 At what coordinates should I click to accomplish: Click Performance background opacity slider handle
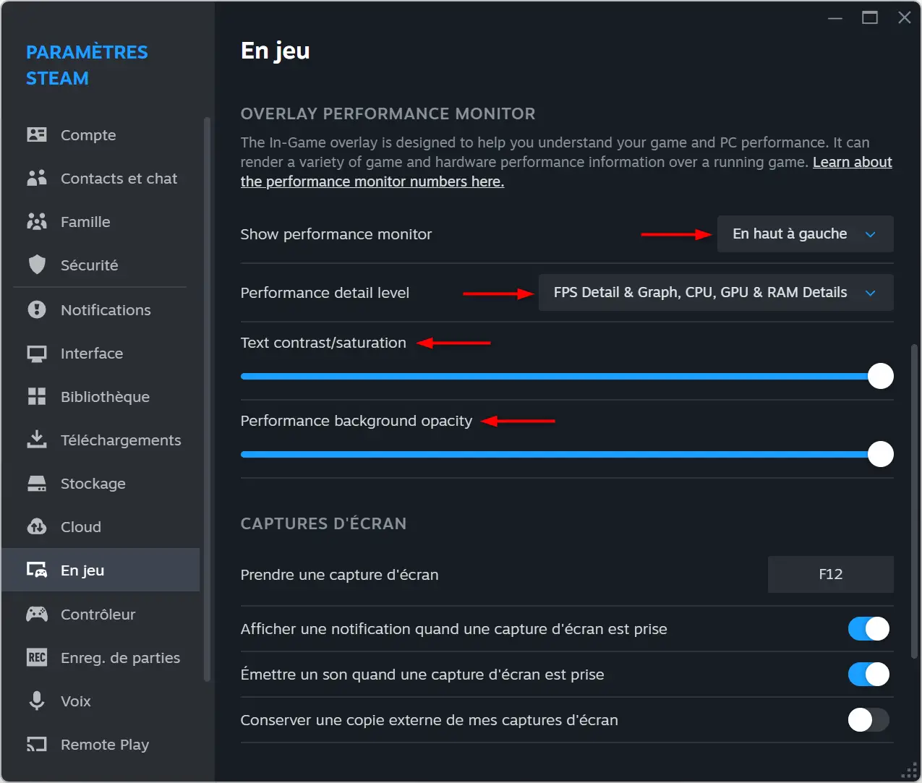tap(880, 454)
